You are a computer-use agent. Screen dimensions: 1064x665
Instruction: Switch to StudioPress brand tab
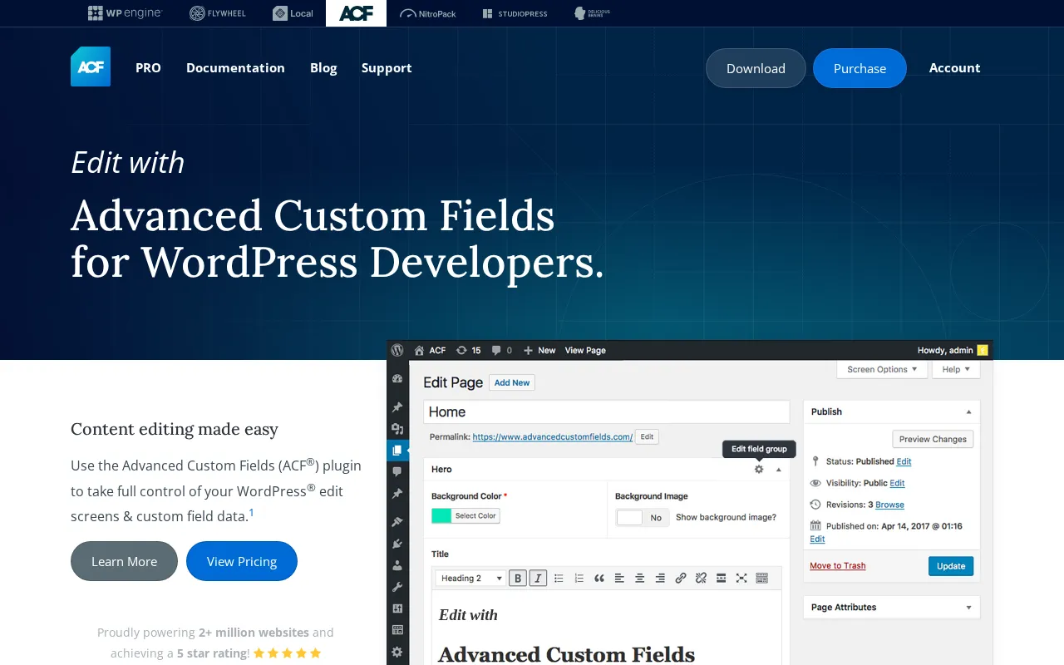(515, 13)
